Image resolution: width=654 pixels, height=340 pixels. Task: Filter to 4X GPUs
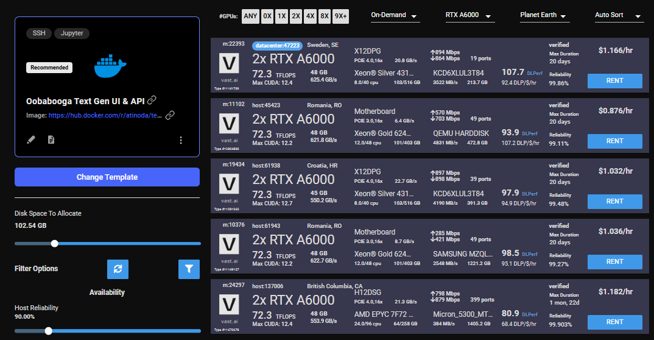[310, 16]
